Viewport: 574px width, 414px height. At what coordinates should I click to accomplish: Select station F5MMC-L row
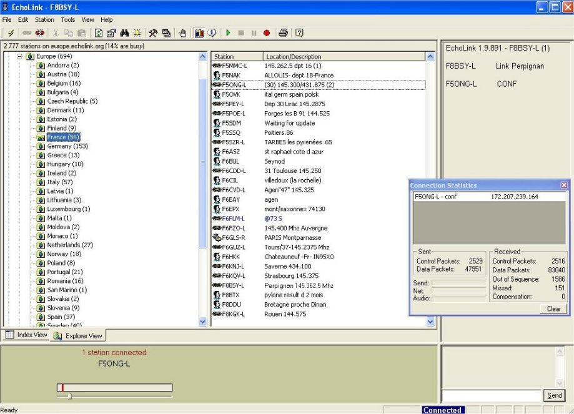pyautogui.click(x=318, y=66)
